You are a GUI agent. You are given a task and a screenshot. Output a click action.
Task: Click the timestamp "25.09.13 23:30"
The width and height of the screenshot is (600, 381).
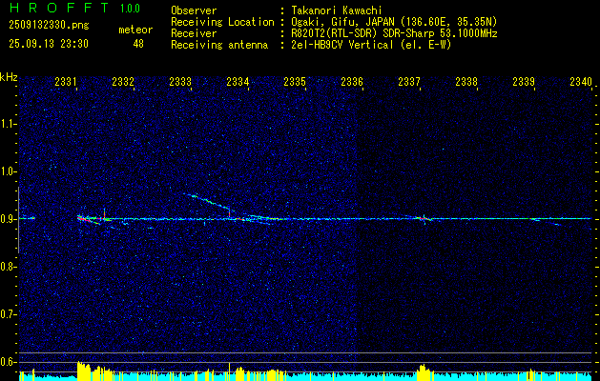[49, 44]
